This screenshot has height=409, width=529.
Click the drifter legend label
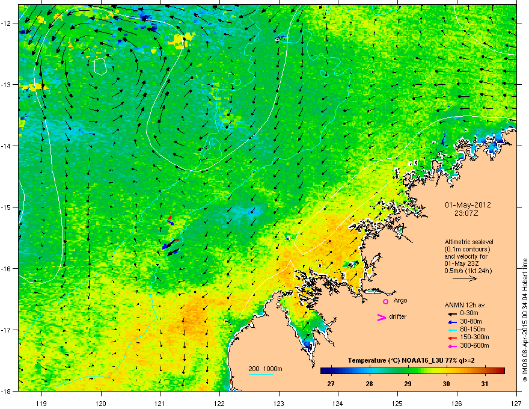(397, 316)
